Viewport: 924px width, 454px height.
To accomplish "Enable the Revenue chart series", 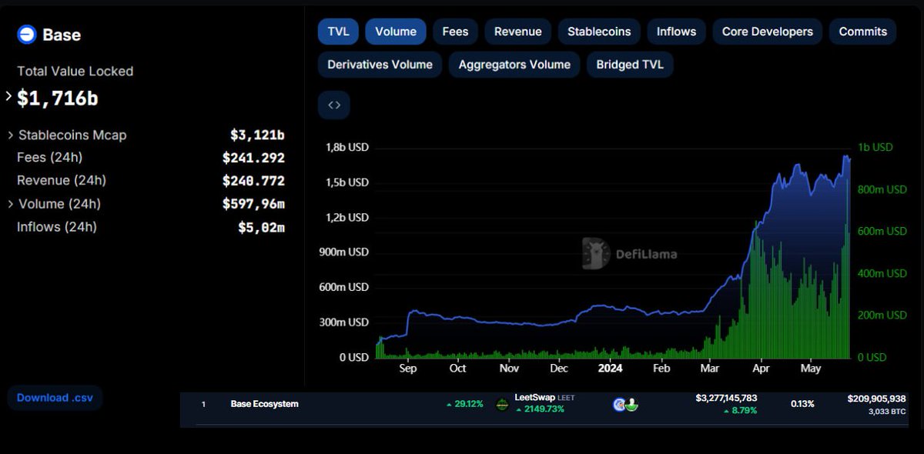I will click(518, 32).
